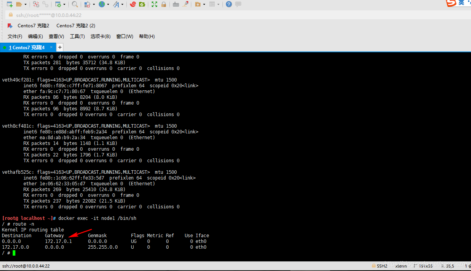
Task: Click the red flag bookmark icon
Action: [10, 26]
